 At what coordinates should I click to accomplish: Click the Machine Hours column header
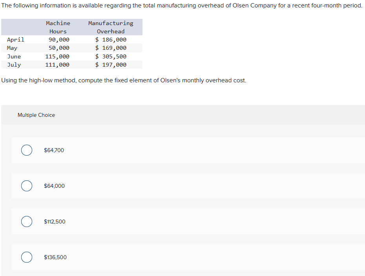58,27
